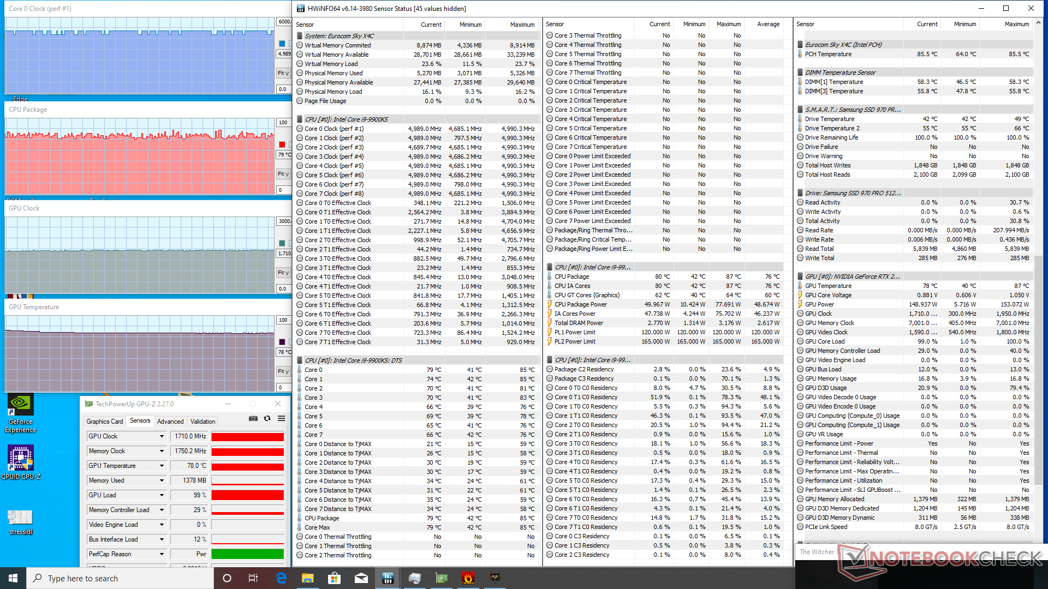Click the thermometer icon for DIMM[1] Temperature
The width and height of the screenshot is (1048, 589).
pyautogui.click(x=800, y=82)
